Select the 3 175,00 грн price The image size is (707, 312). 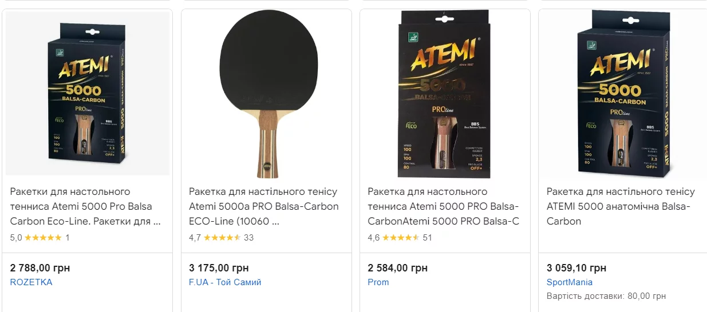pos(219,268)
